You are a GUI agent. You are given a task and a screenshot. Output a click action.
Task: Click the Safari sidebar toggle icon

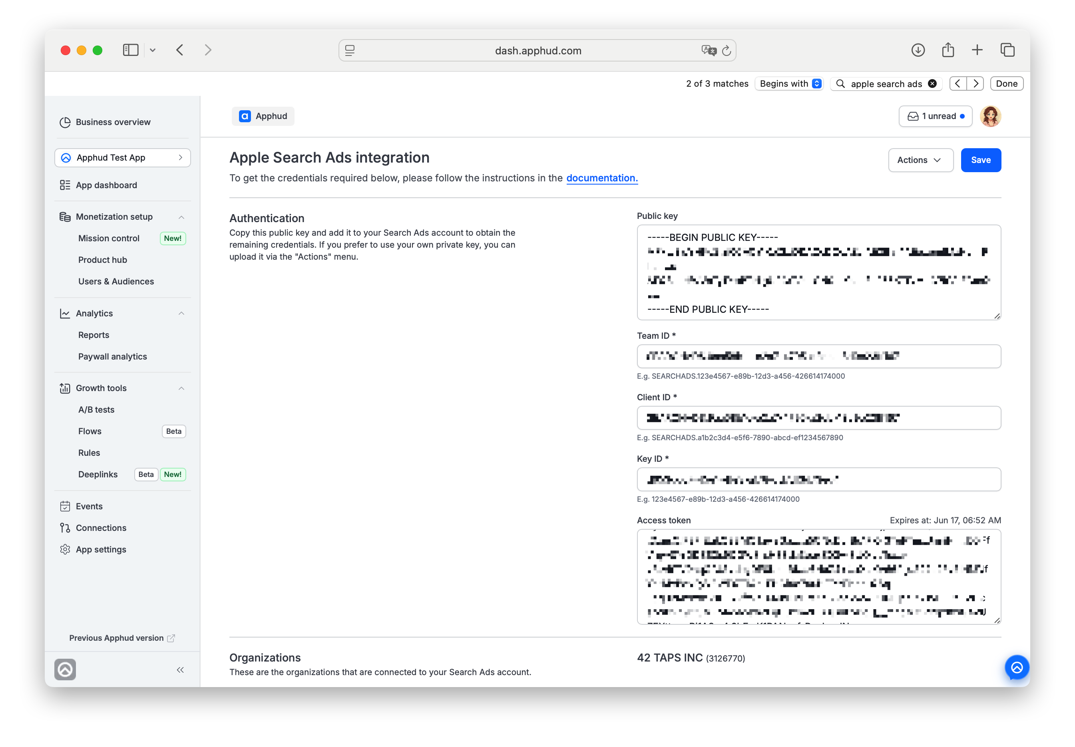131,50
